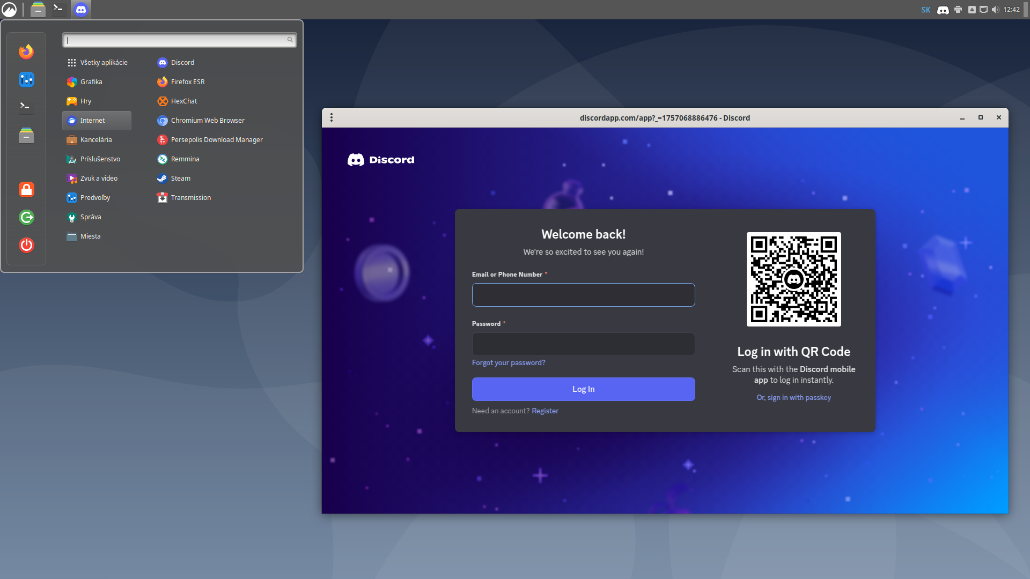The image size is (1030, 579).
Task: Minimize the Discord window
Action: pyautogui.click(x=962, y=118)
